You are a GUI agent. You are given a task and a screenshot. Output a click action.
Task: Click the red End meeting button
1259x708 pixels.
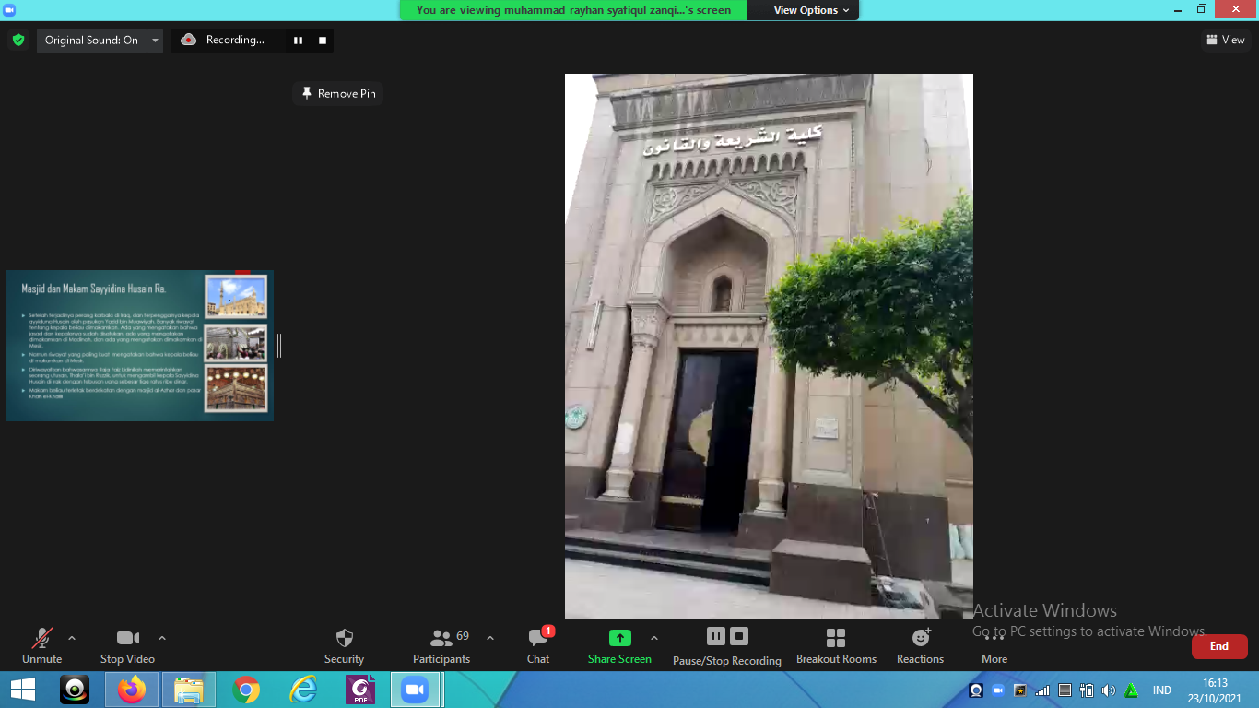click(x=1218, y=646)
